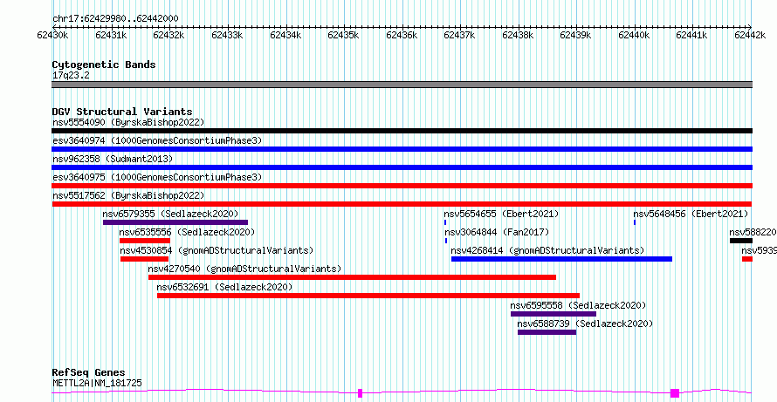This screenshot has height=402, width=777.
Task: Open the nsv6579355 (Sedlazeck2020) label
Action: (x=170, y=214)
